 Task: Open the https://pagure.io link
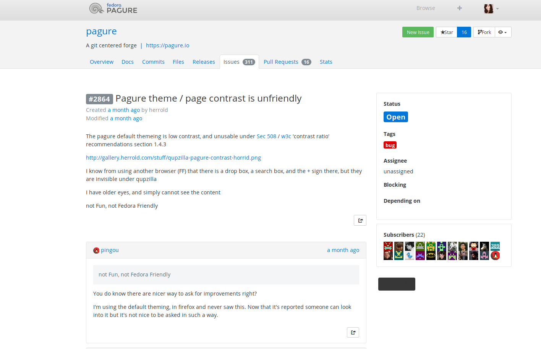(x=167, y=45)
